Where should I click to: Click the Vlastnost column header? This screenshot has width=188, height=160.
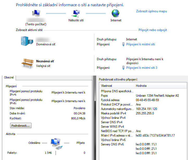click(x=117, y=86)
